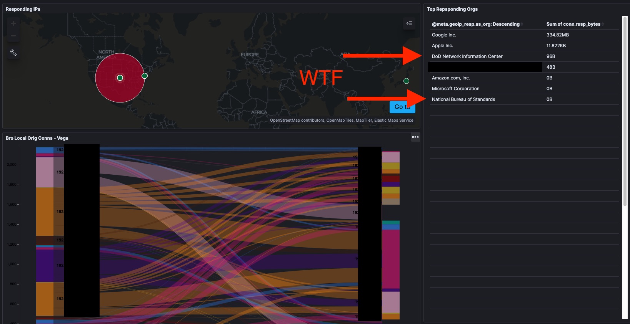Zoom in on the Responding IPs map

tap(13, 23)
